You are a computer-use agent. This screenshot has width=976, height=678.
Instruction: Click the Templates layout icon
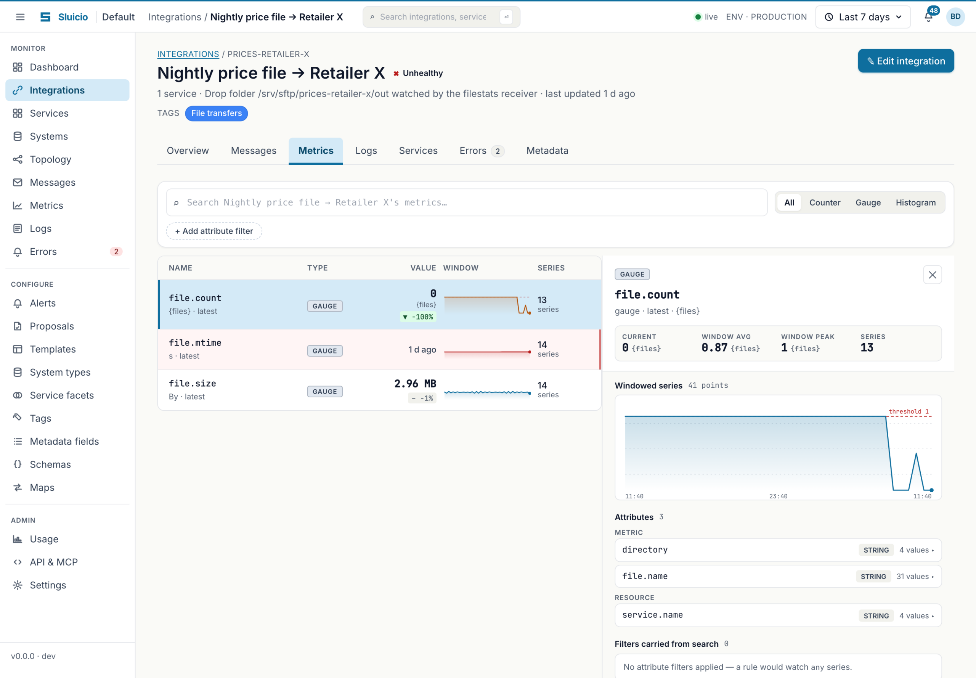(18, 349)
